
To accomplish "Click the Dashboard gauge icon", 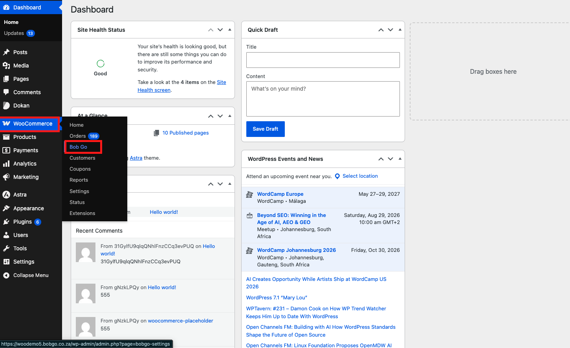I will coord(6,7).
